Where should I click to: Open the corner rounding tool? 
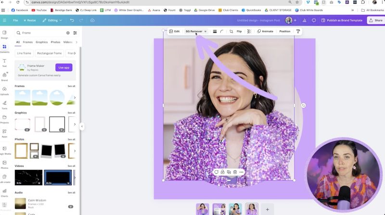222,31
